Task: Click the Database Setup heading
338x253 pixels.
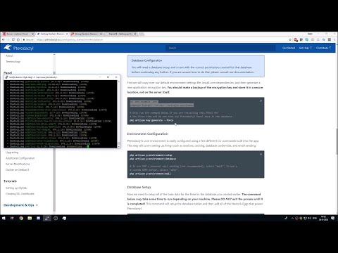Action: click(139, 187)
